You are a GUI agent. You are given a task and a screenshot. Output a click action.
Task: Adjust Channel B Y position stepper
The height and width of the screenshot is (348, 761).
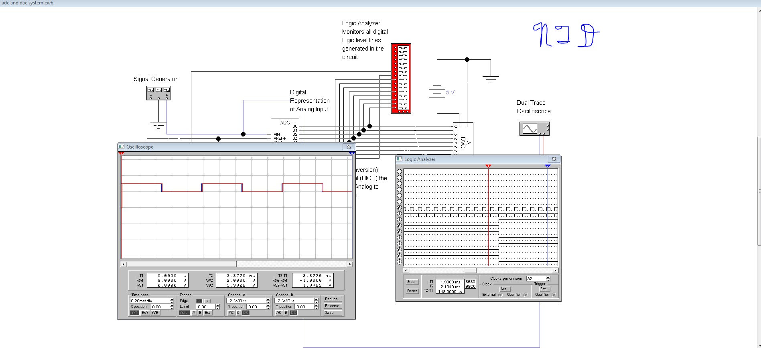coord(316,307)
